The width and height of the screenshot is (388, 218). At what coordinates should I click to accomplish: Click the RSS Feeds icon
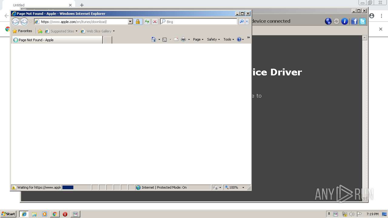165,39
